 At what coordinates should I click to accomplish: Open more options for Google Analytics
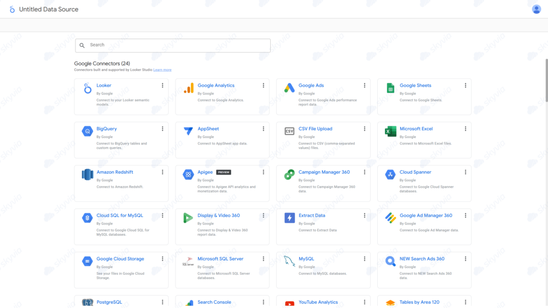tap(263, 86)
